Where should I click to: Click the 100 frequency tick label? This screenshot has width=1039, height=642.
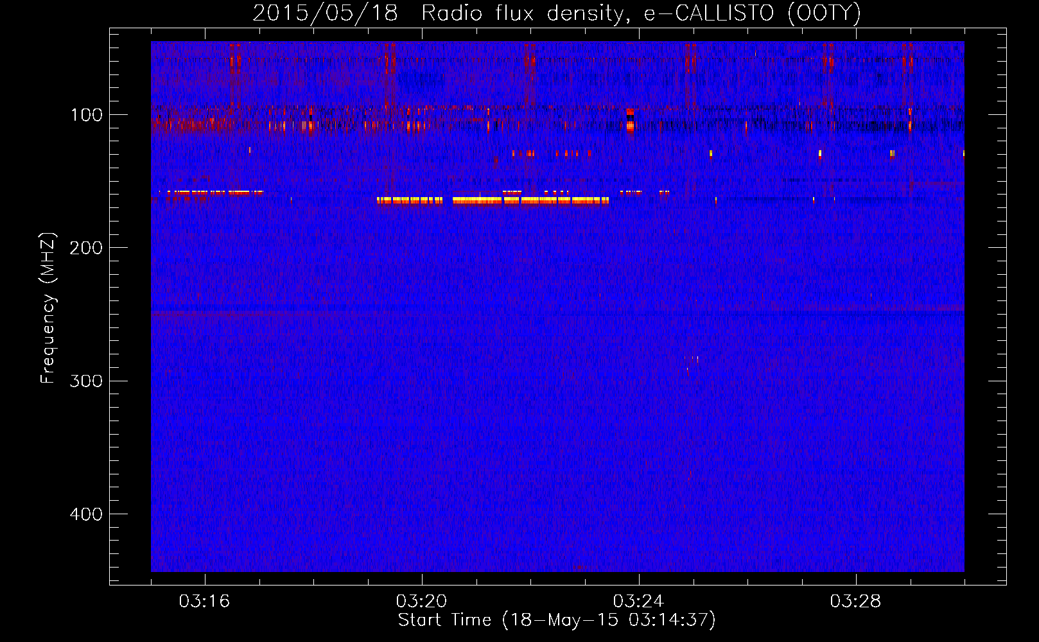pyautogui.click(x=87, y=115)
